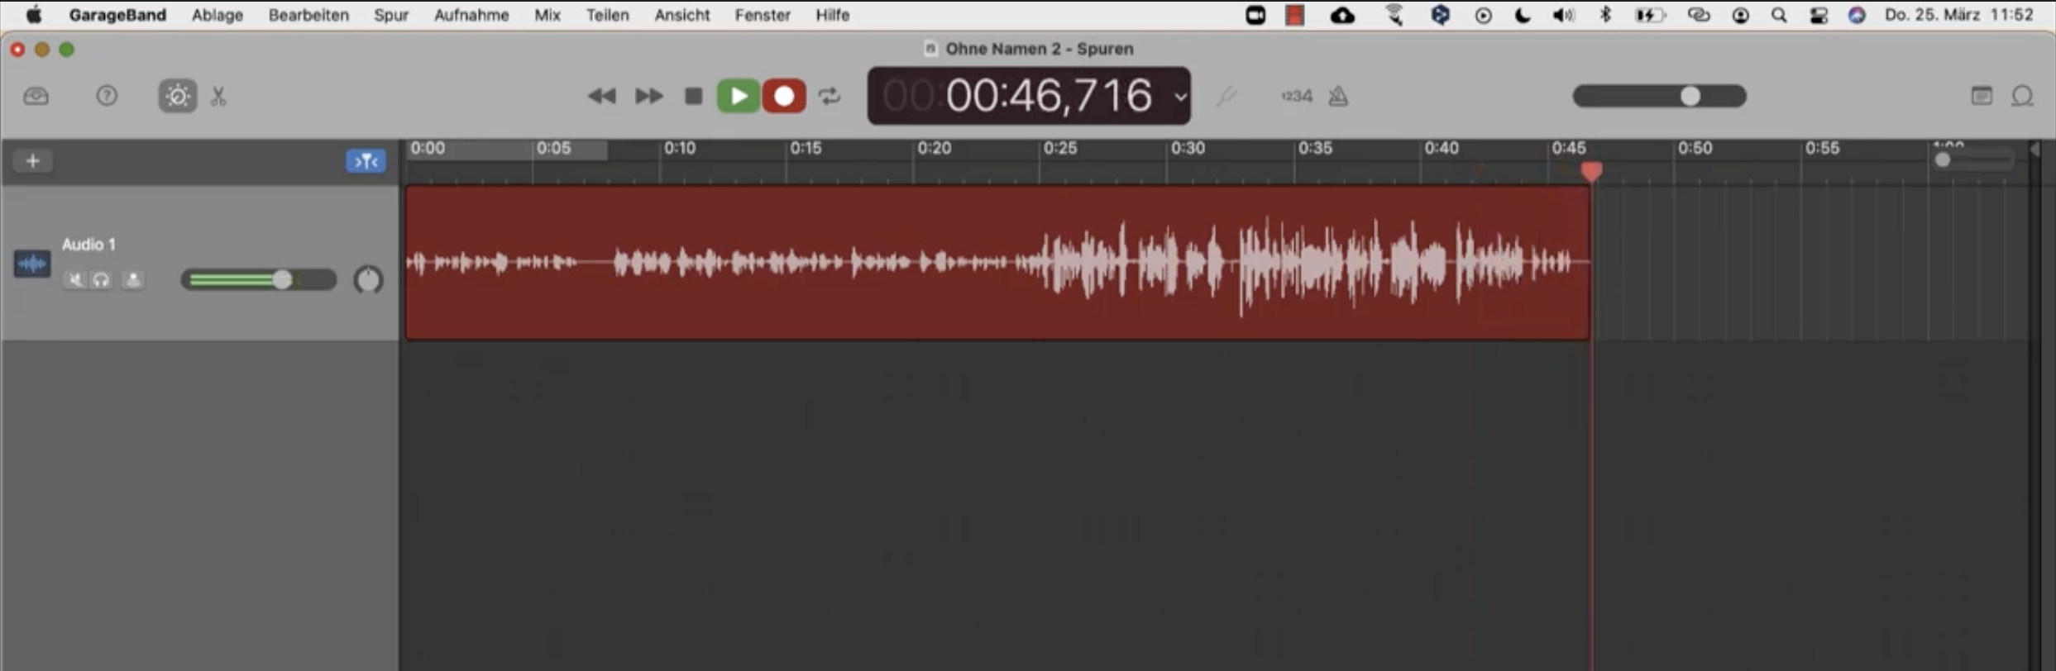
Task: Click the play-circle menu bar icon
Action: pos(1484,15)
